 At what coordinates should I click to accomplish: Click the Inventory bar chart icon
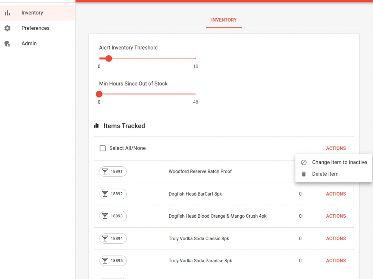tap(7, 13)
